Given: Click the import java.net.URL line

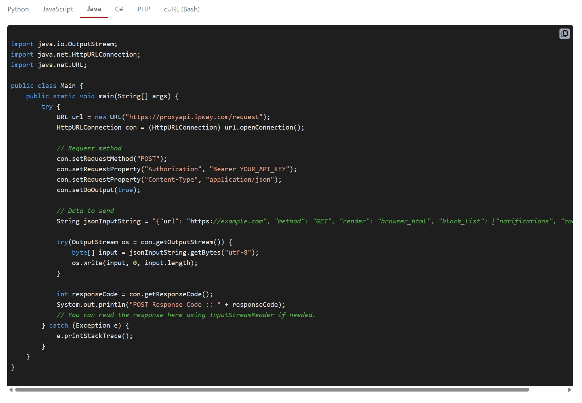Looking at the screenshot, I should (49, 65).
